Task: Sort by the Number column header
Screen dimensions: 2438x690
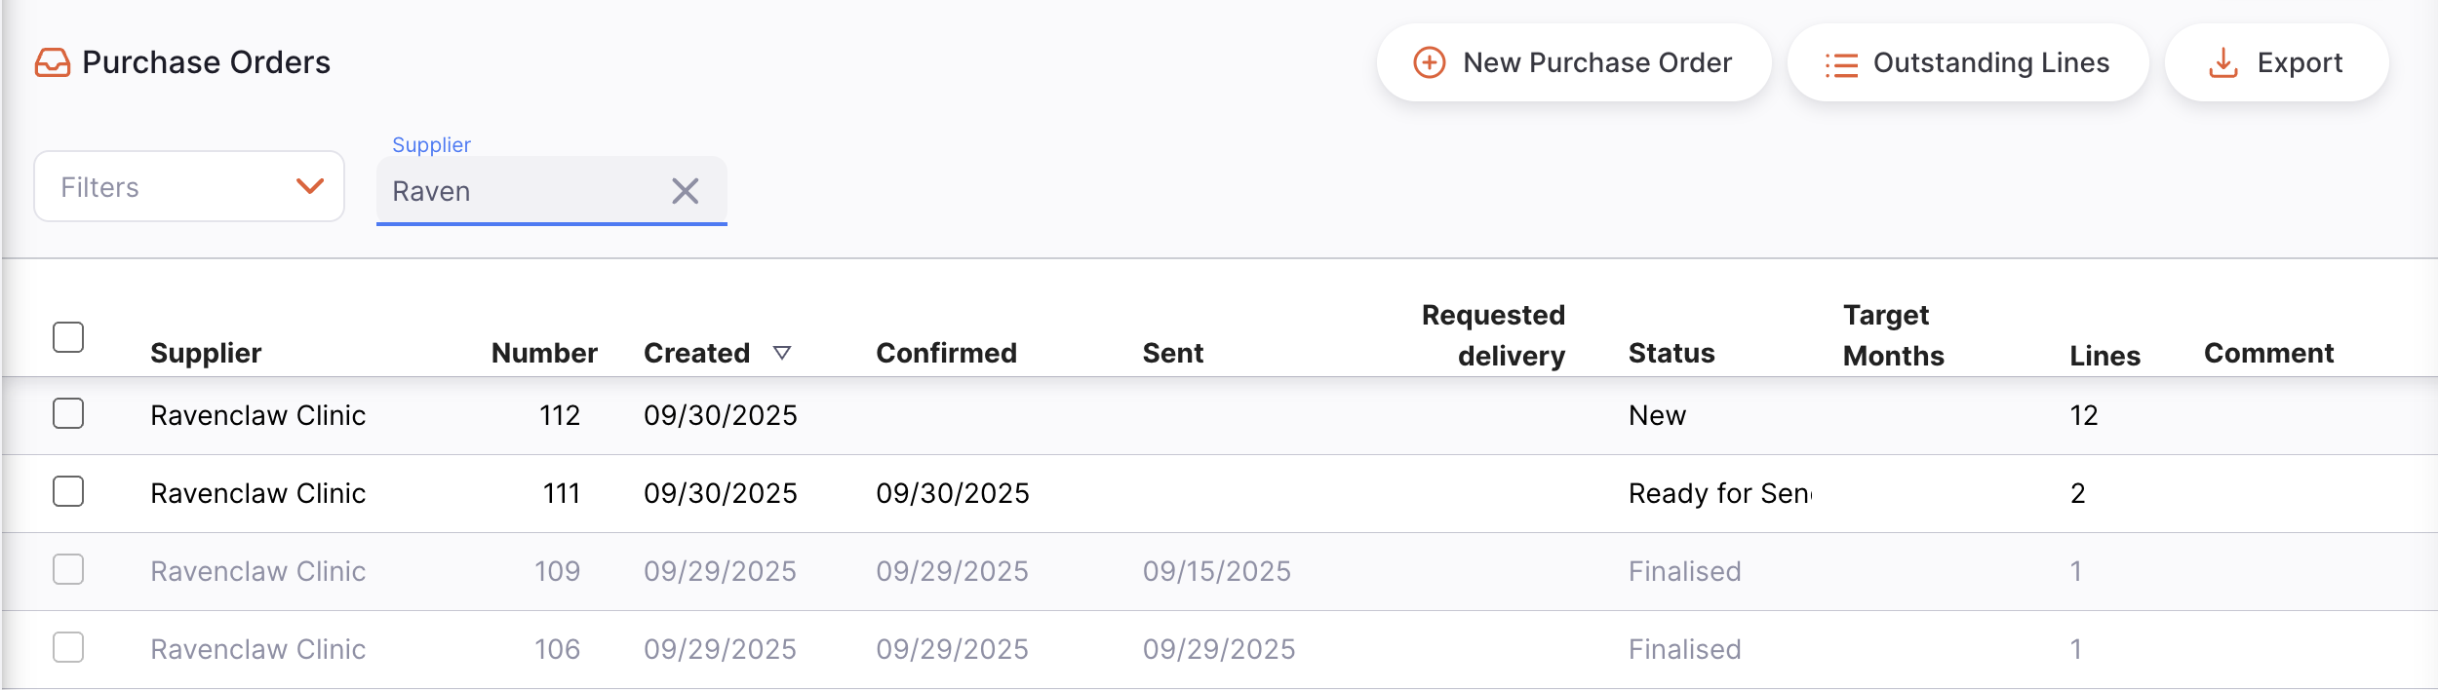Action: pos(544,353)
